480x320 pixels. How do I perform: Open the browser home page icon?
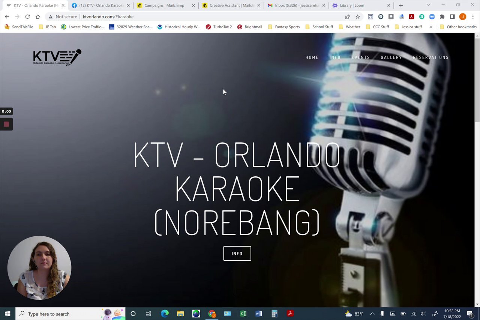pos(37,17)
